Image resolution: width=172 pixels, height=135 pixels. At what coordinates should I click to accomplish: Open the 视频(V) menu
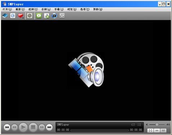coord(33,9)
